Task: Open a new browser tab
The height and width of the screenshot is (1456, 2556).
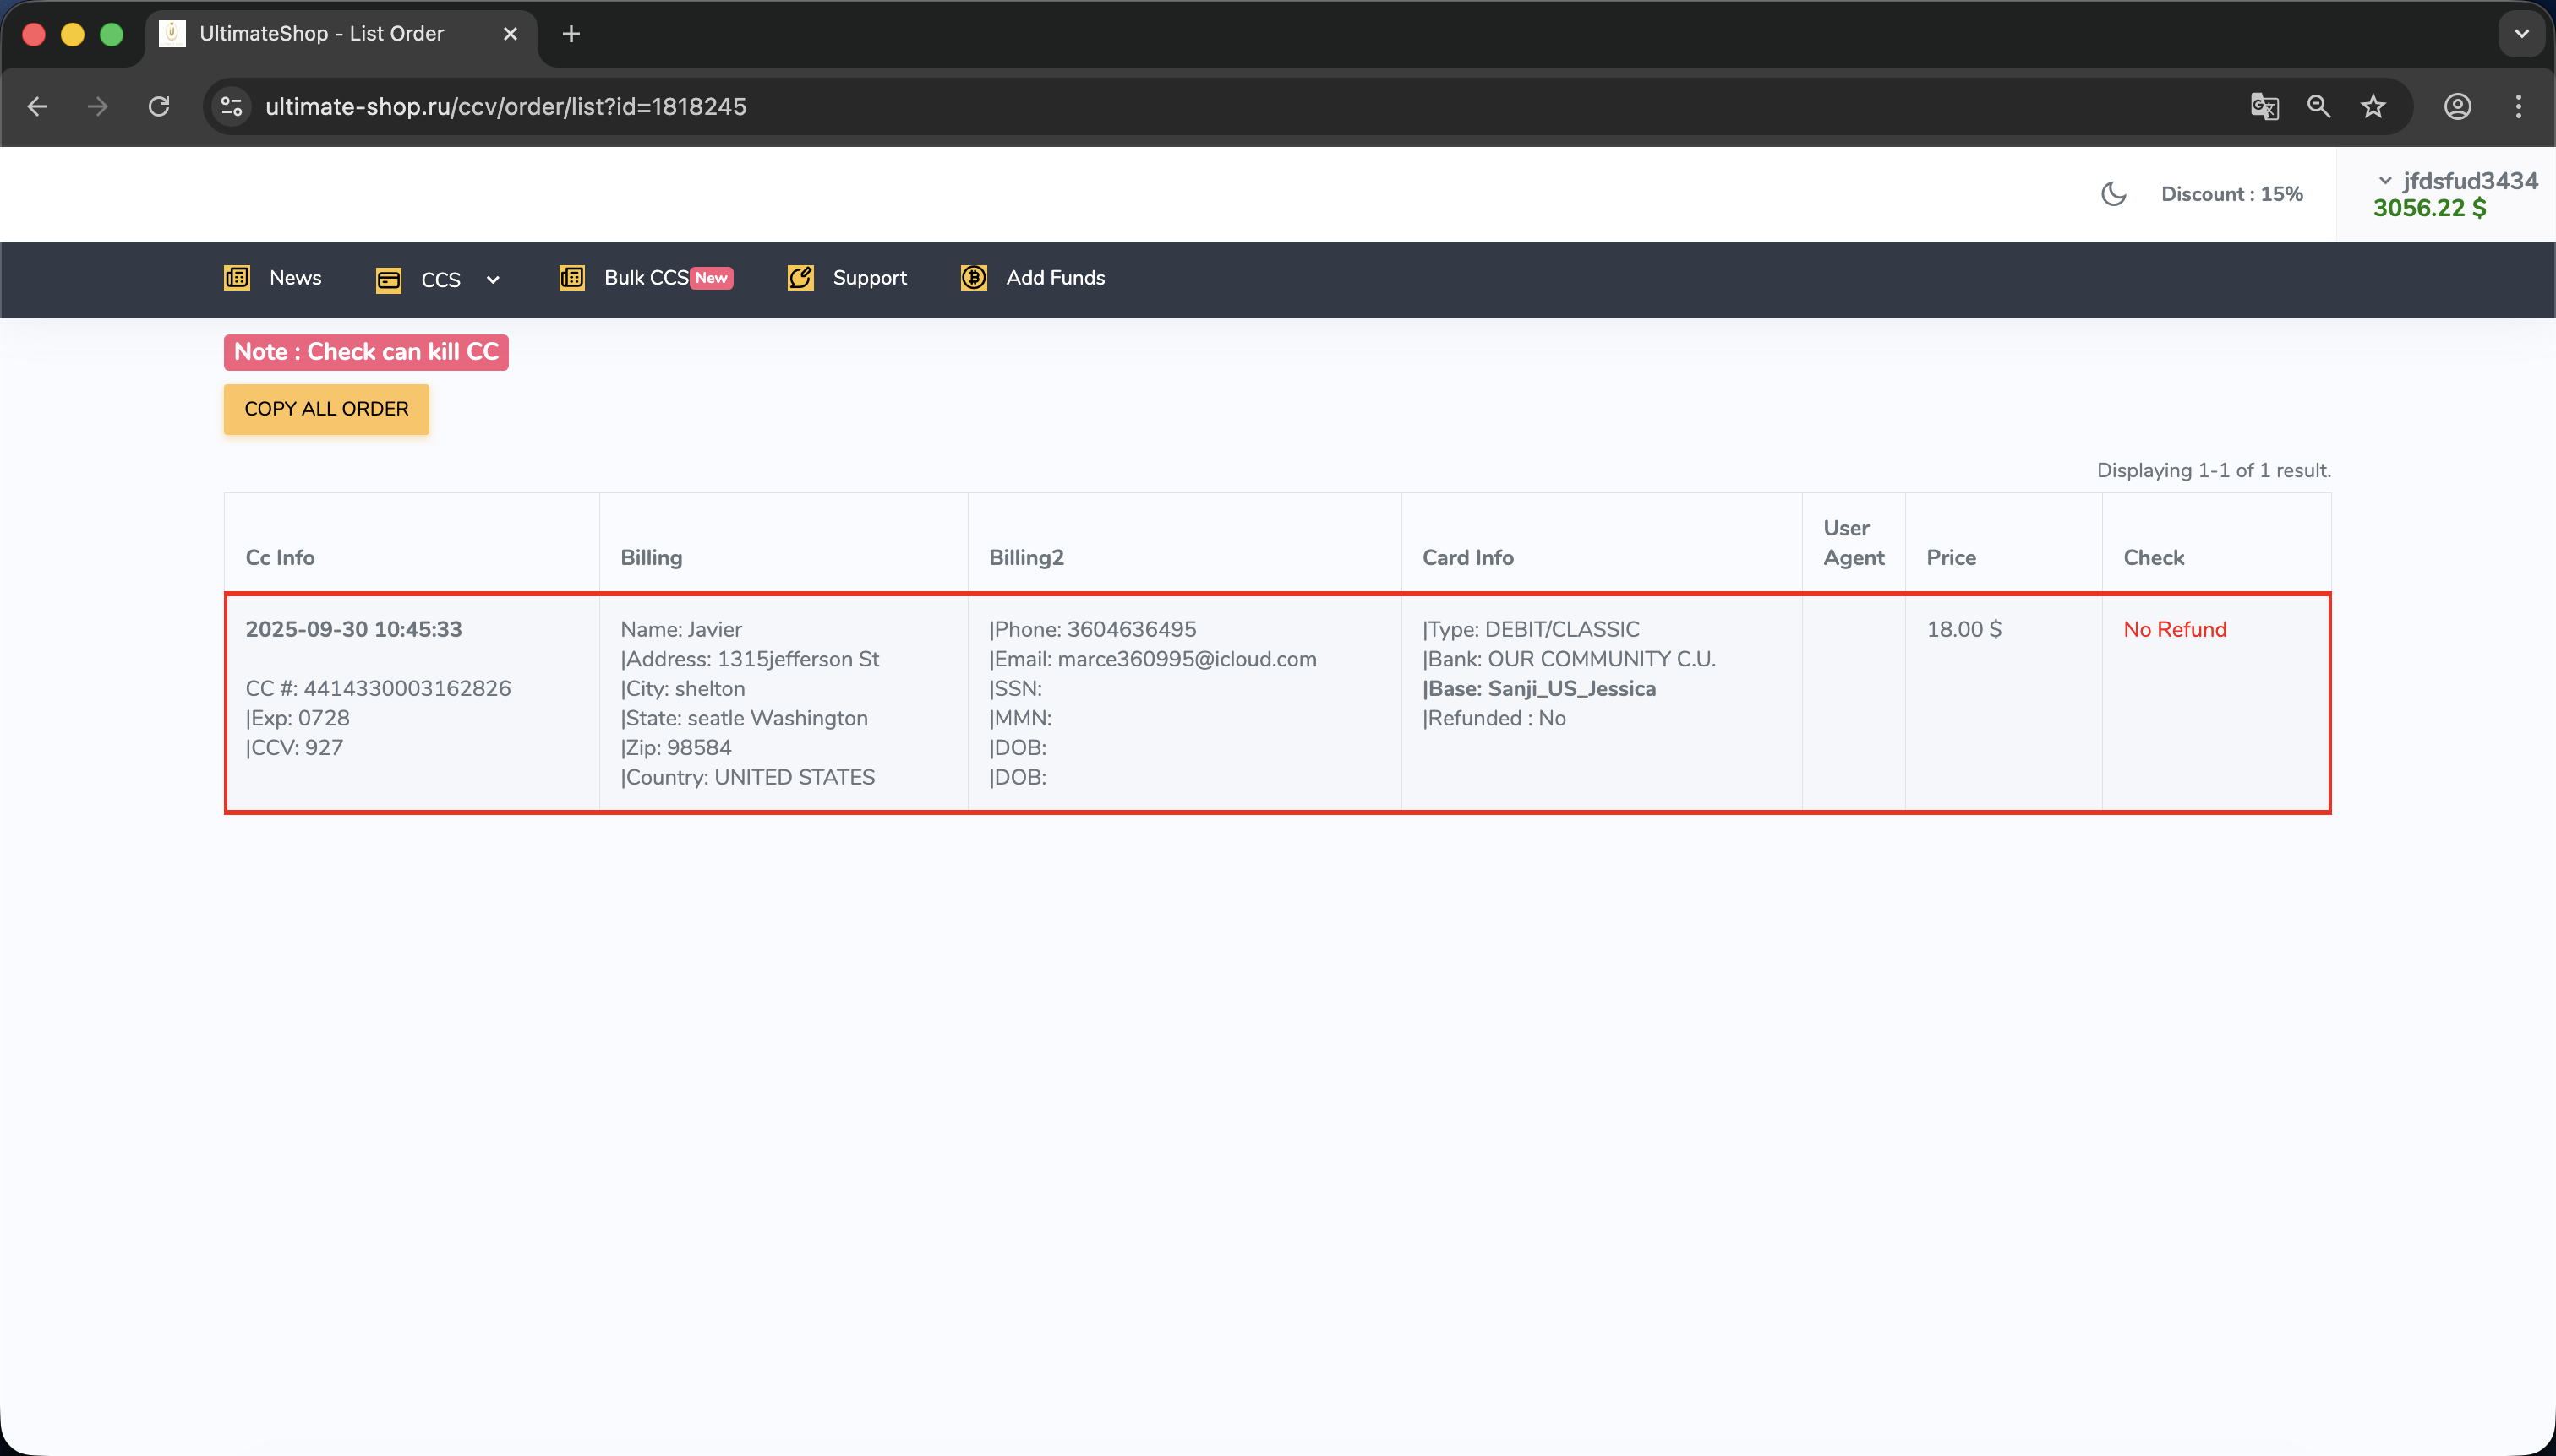Action: click(x=571, y=34)
